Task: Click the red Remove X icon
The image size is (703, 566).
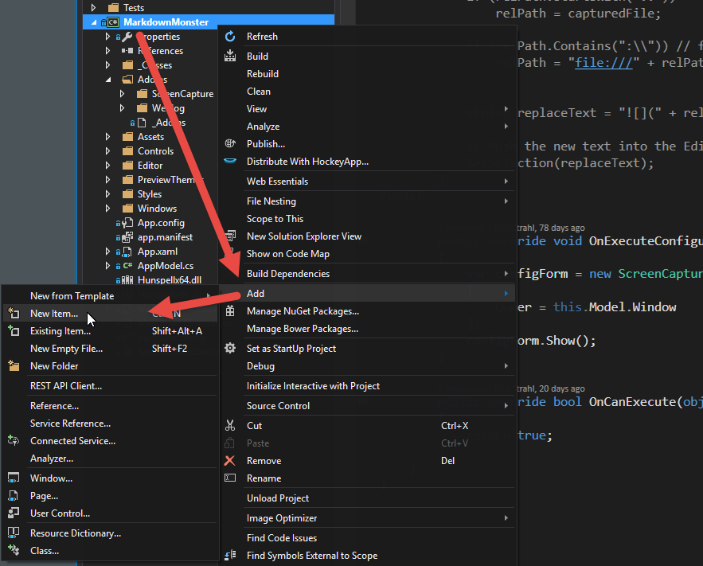Action: [x=231, y=460]
